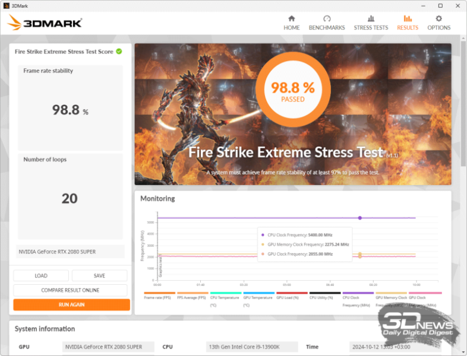Click COMPARE RESULT ONLINE button
Image resolution: width=467 pixels, height=356 pixels.
(70, 290)
